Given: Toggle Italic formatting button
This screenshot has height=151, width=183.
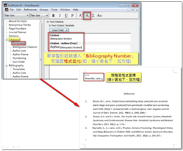Looking at the screenshot, I should pyautogui.click(x=60, y=15).
